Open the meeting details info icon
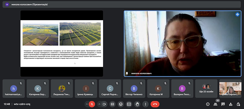Image resolution: width=244 pixels, height=109 pixels. 208,104
